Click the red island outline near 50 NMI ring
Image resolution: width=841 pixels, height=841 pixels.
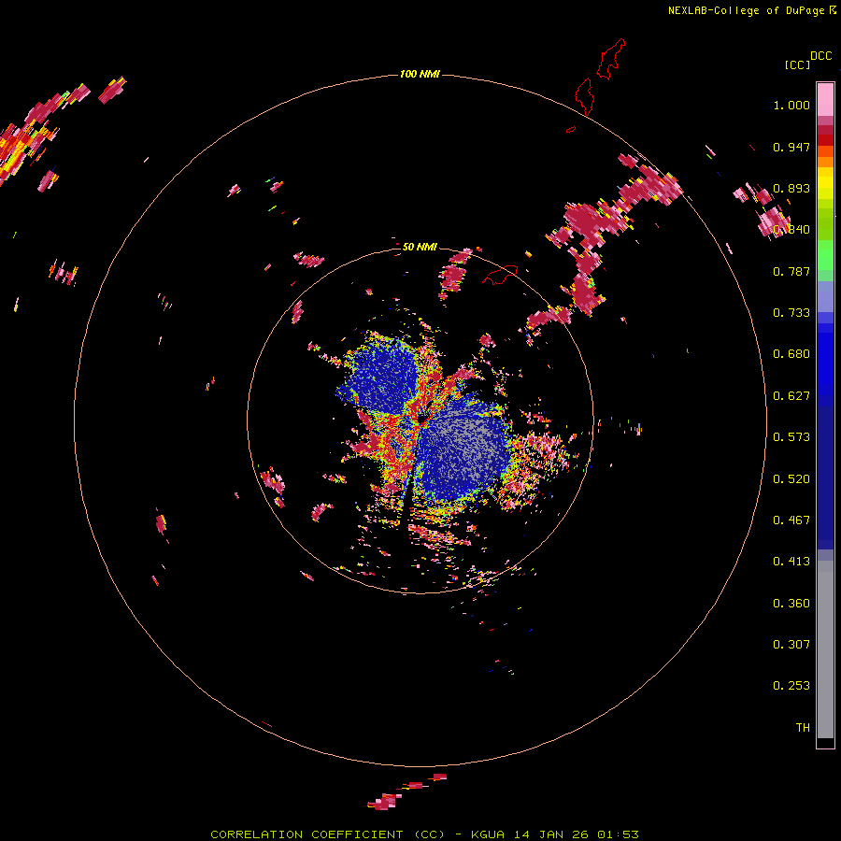[500, 275]
